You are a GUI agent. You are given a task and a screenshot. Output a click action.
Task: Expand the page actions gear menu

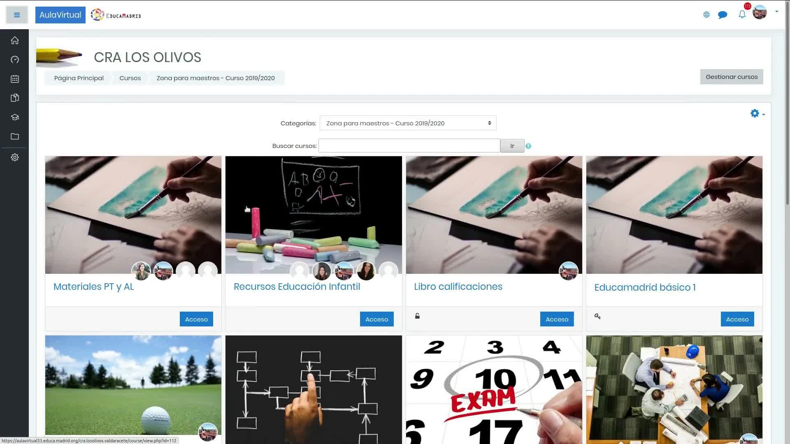pyautogui.click(x=757, y=113)
